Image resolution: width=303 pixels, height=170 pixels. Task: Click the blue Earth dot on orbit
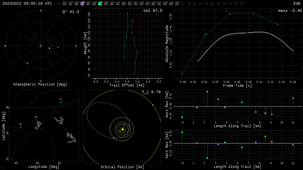pos(130,126)
